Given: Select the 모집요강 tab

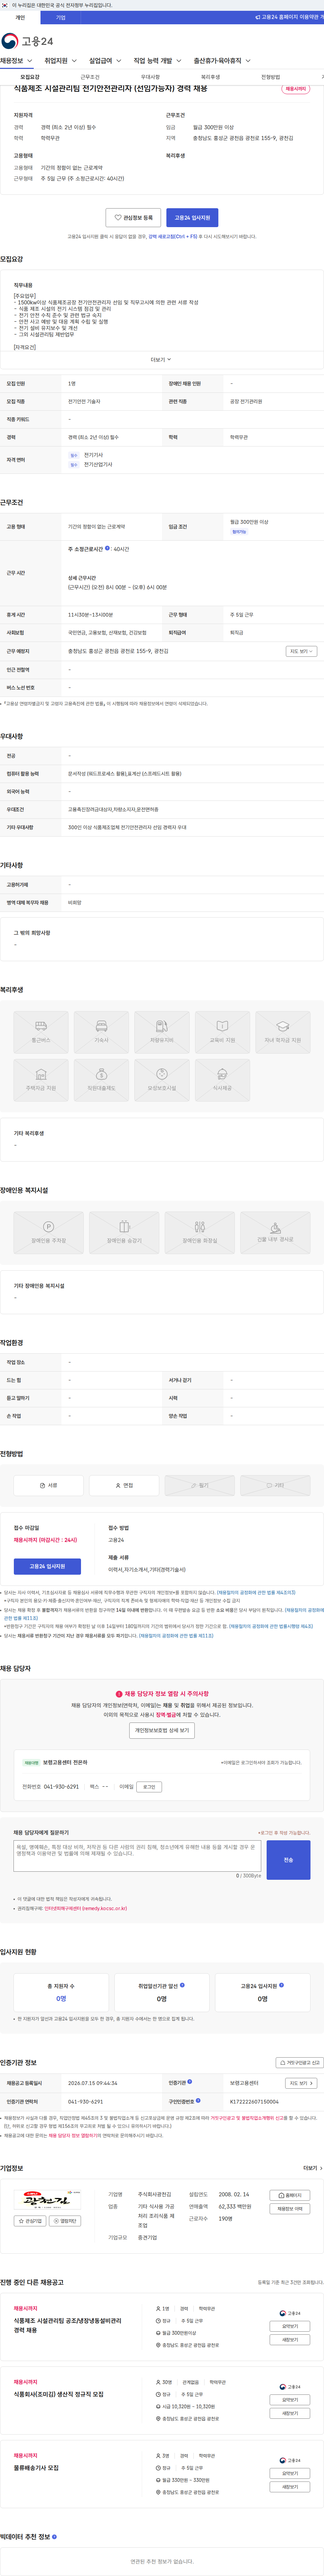Looking at the screenshot, I should 30,77.
